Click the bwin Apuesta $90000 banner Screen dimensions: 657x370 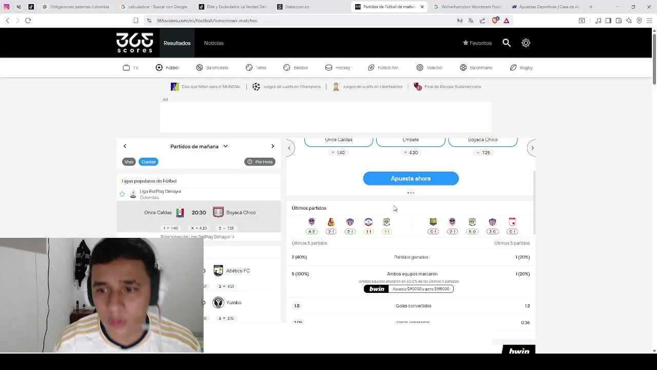click(x=409, y=289)
